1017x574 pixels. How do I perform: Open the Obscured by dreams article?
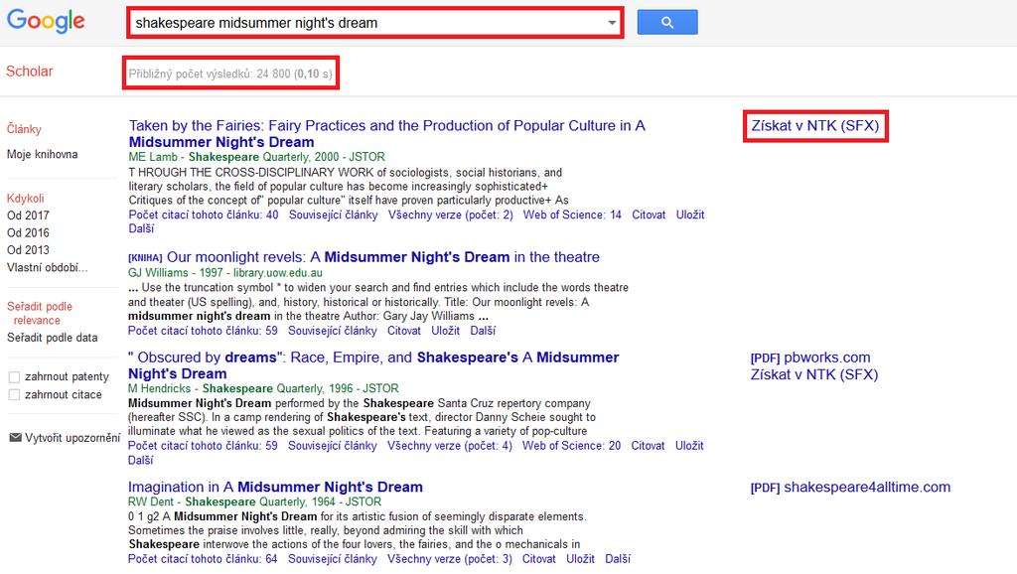373,365
